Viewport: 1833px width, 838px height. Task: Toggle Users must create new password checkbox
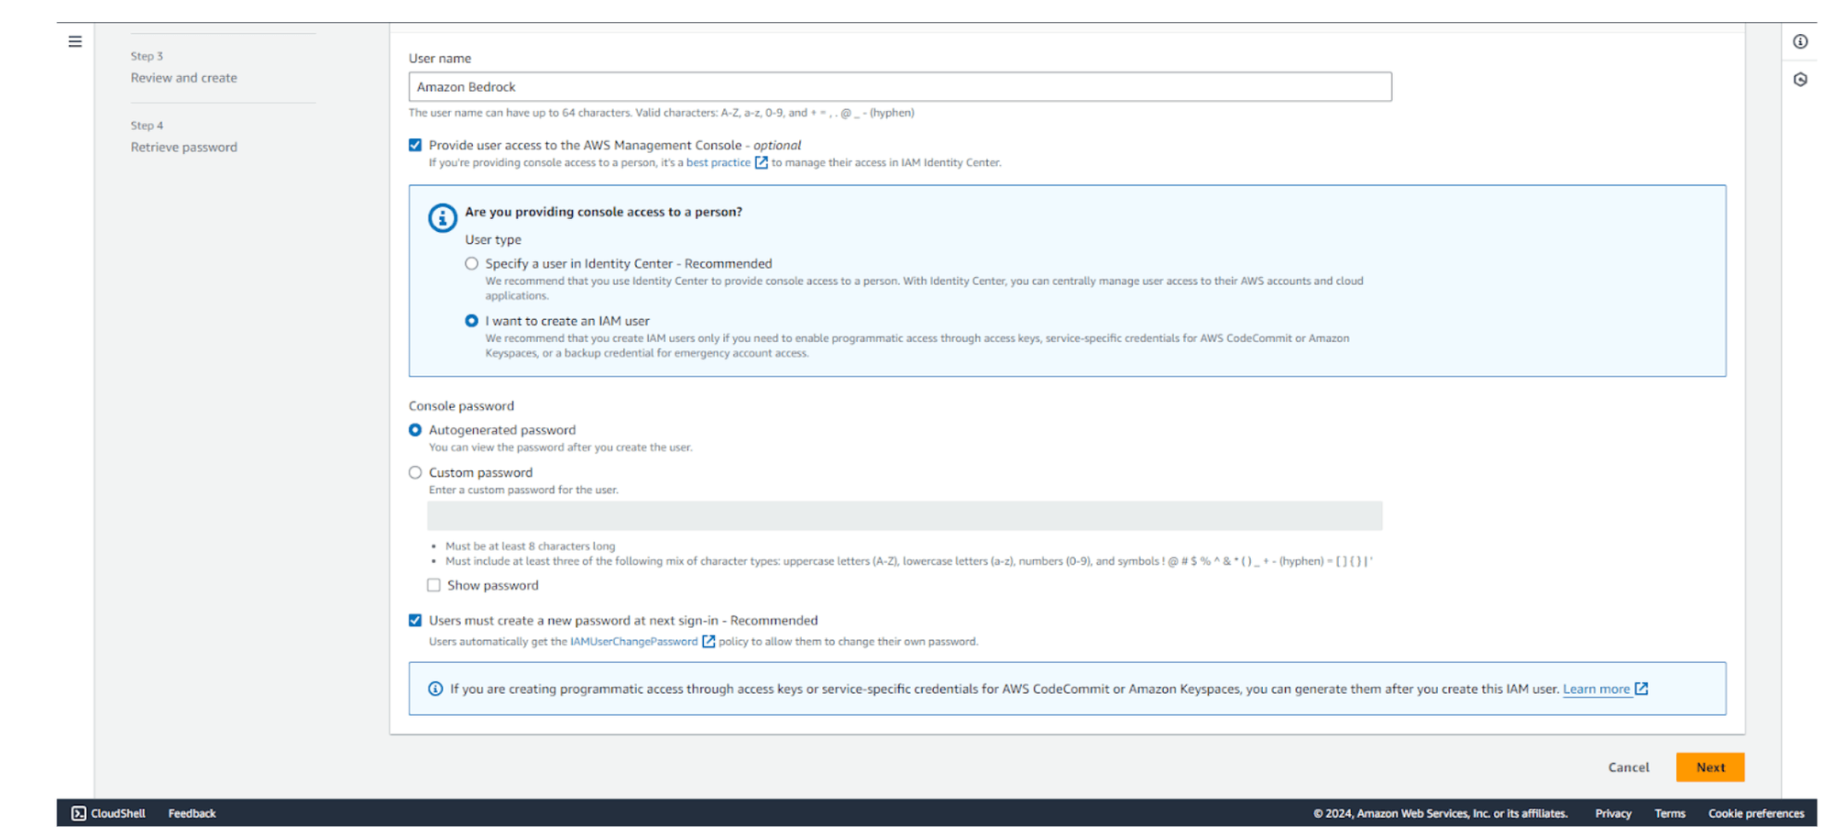click(415, 621)
